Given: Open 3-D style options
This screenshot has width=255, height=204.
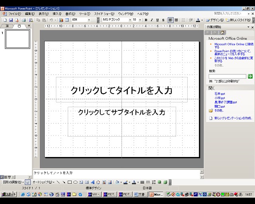Looking at the screenshot, I should [x=165, y=182].
